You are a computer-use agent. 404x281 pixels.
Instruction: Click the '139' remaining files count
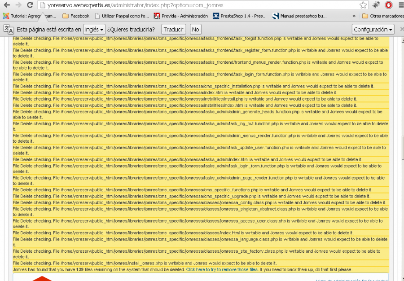click(x=80, y=269)
